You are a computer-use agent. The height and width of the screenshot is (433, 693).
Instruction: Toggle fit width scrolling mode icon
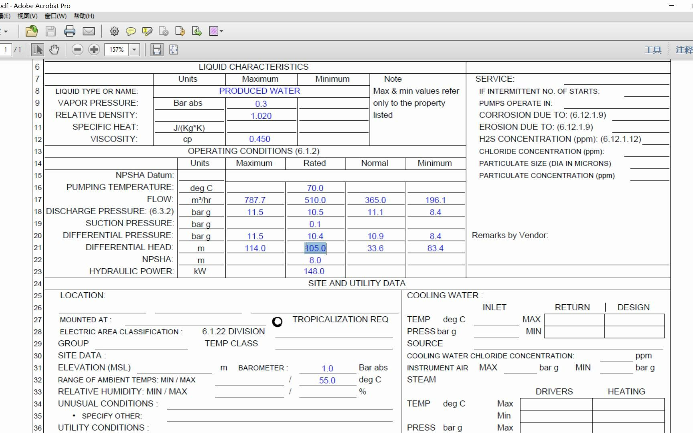click(x=156, y=50)
